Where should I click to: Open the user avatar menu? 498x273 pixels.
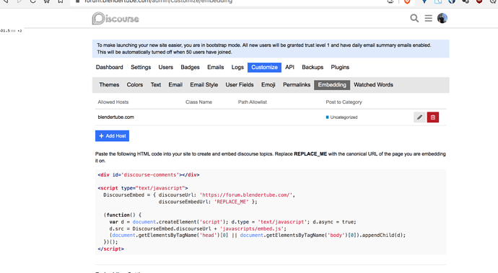coord(442,18)
